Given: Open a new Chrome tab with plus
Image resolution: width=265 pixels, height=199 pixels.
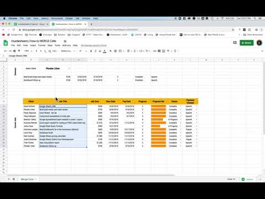Looking at the screenshot, I should click(x=91, y=24).
